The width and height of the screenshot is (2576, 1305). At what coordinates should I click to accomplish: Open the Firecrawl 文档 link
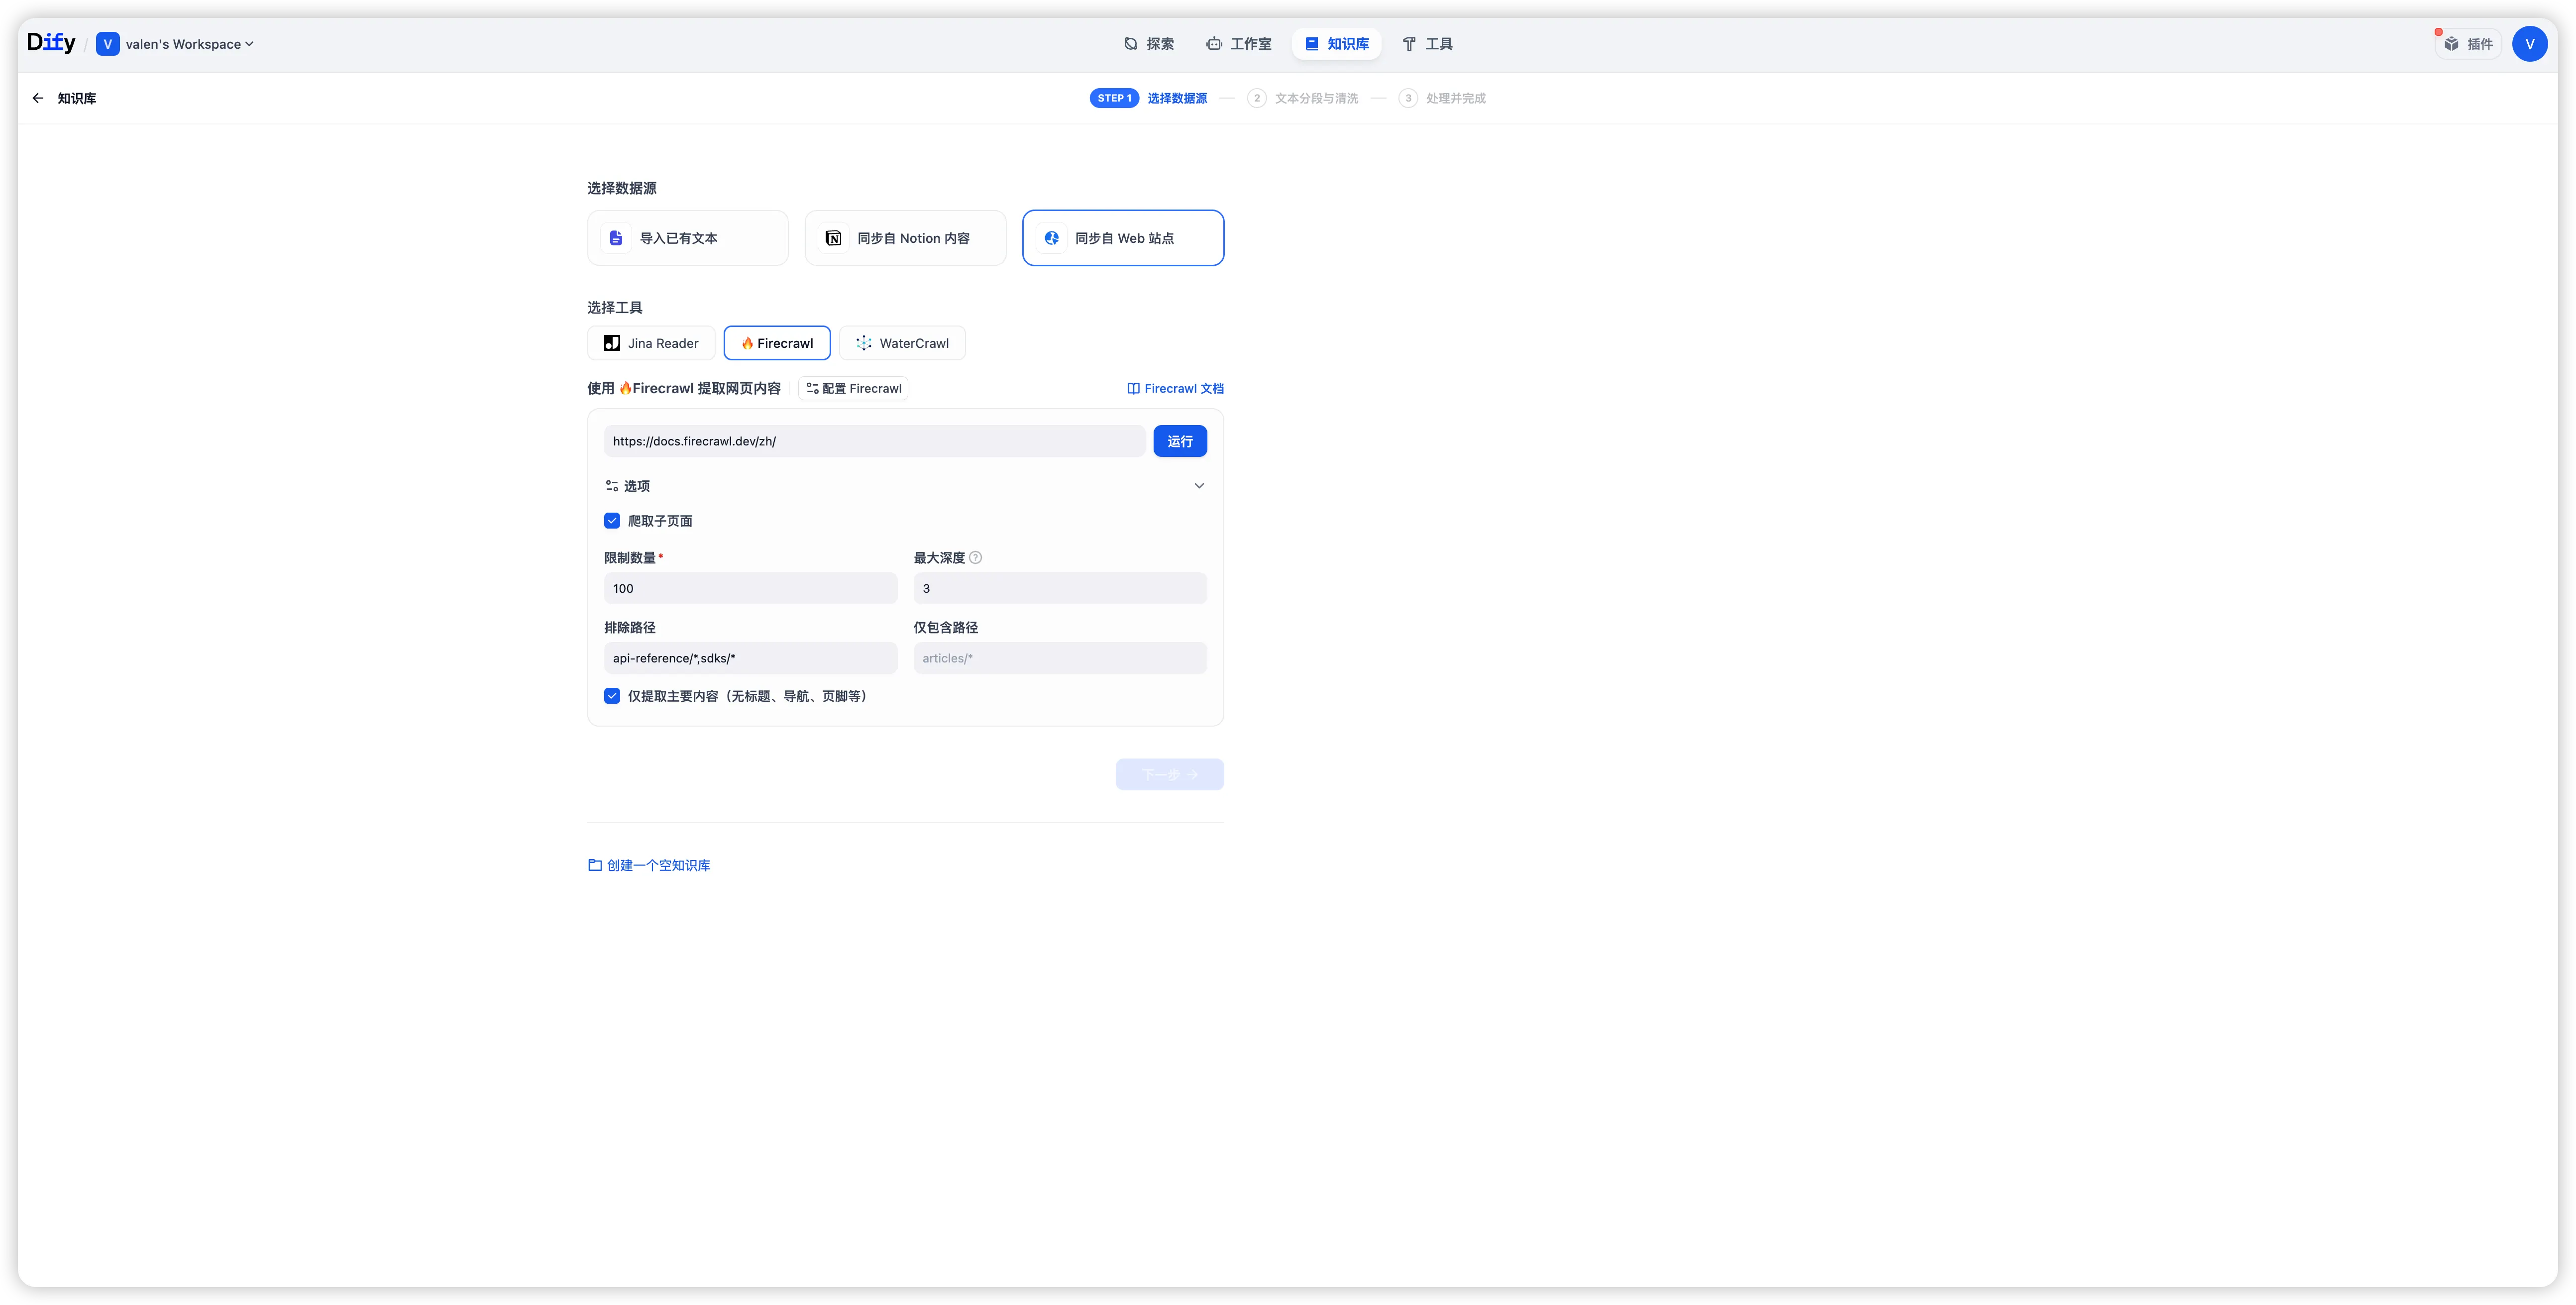coord(1175,389)
